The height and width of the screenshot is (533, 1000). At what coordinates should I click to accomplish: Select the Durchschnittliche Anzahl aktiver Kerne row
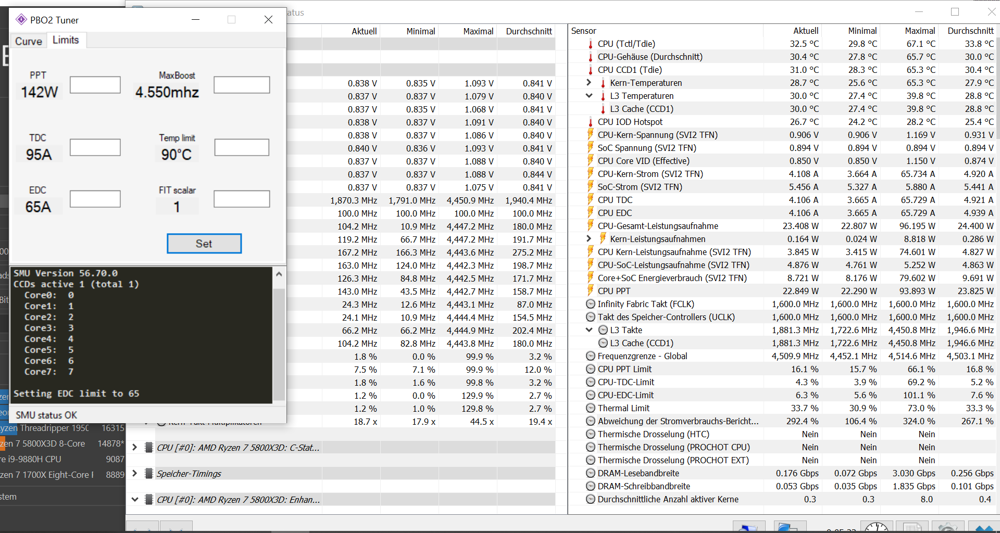[782, 499]
